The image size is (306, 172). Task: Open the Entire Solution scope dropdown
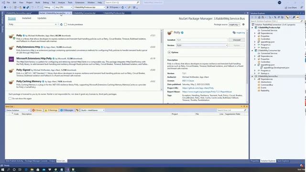(18, 110)
